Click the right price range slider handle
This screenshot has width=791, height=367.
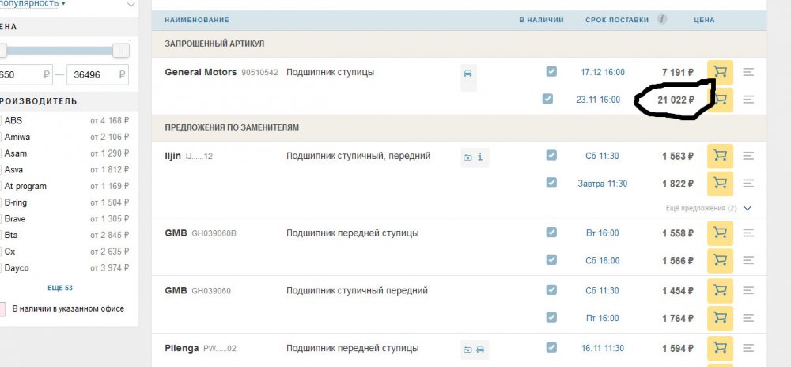[x=121, y=50]
